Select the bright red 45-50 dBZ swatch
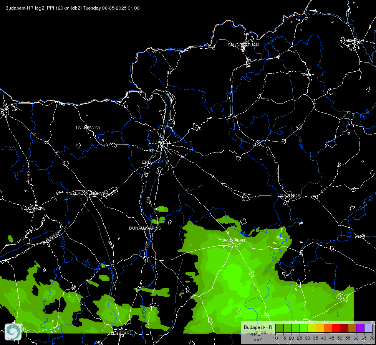376x345 pixels. click(336, 329)
